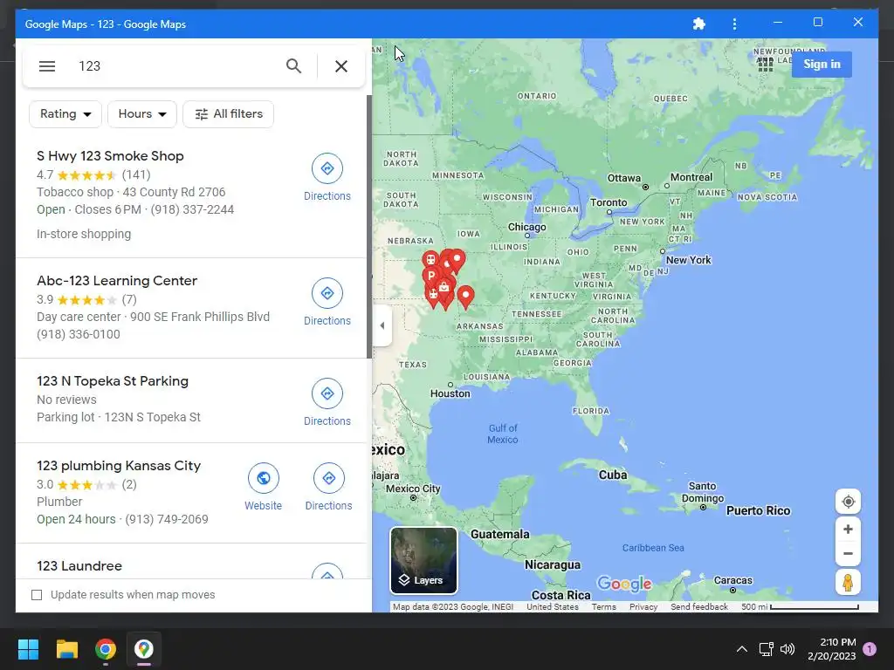
Task: Open the Hours filter dropdown
Action: pyautogui.click(x=142, y=114)
